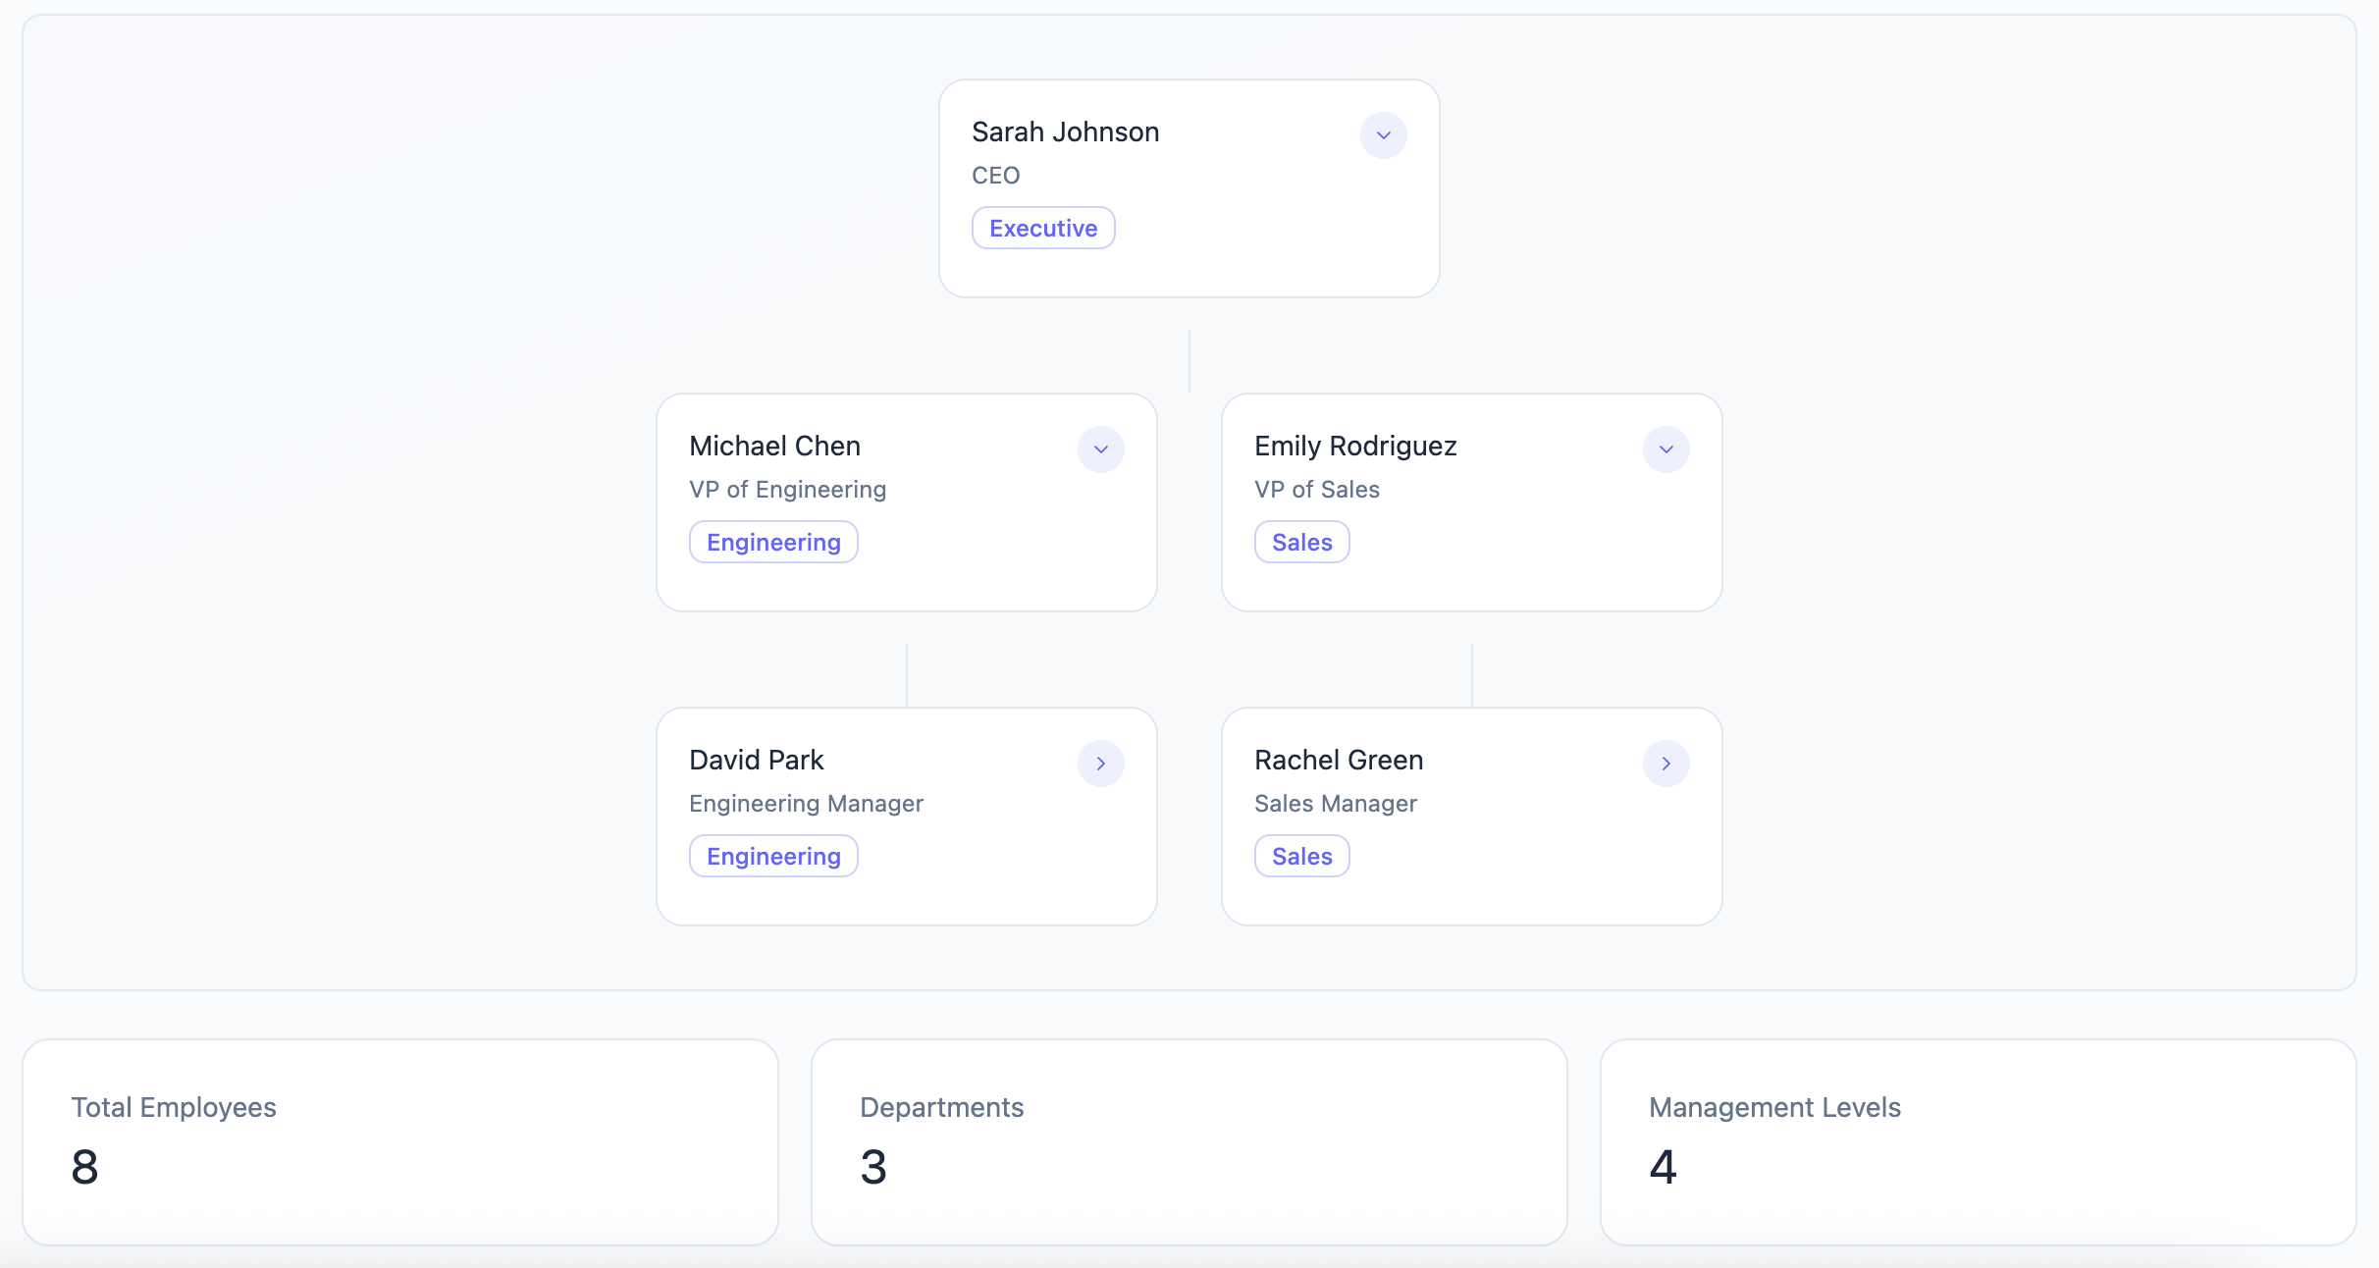This screenshot has height=1268, width=2379.
Task: Click Michael Chen's Engineering tag
Action: 773,542
